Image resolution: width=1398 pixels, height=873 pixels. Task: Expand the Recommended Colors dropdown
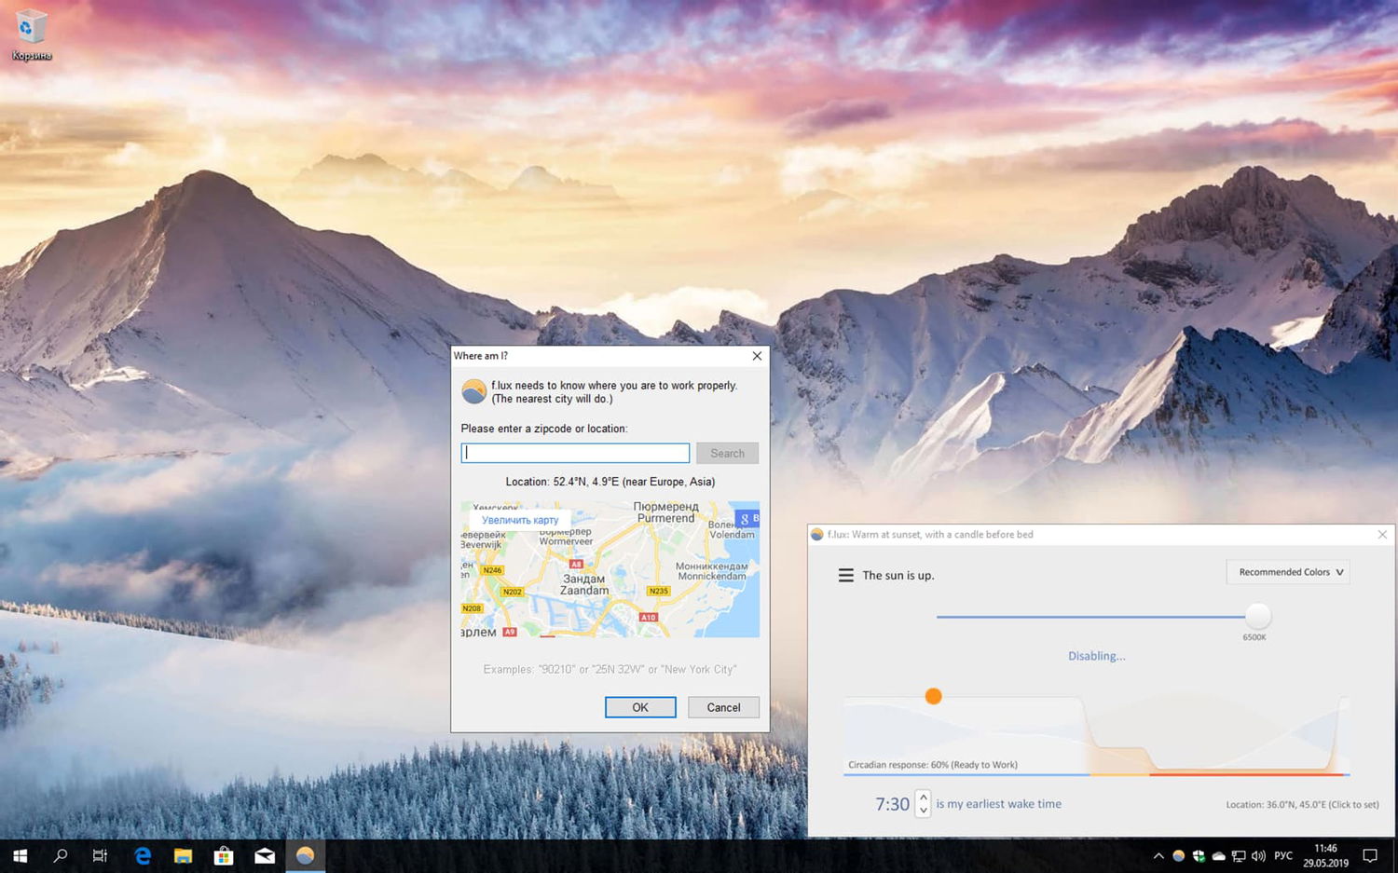[x=1287, y=571]
